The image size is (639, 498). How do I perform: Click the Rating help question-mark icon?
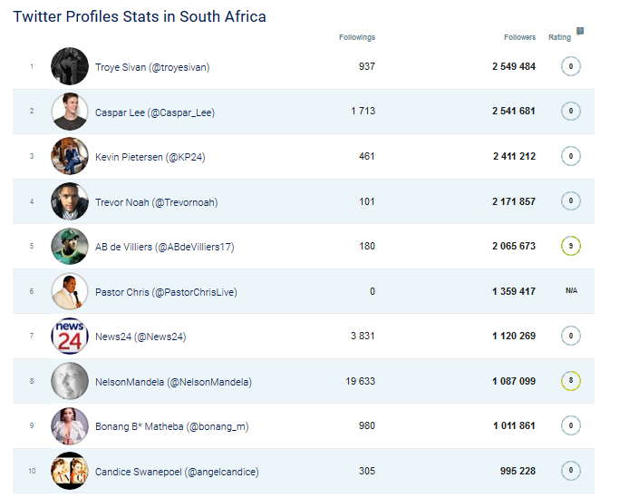coord(580,31)
